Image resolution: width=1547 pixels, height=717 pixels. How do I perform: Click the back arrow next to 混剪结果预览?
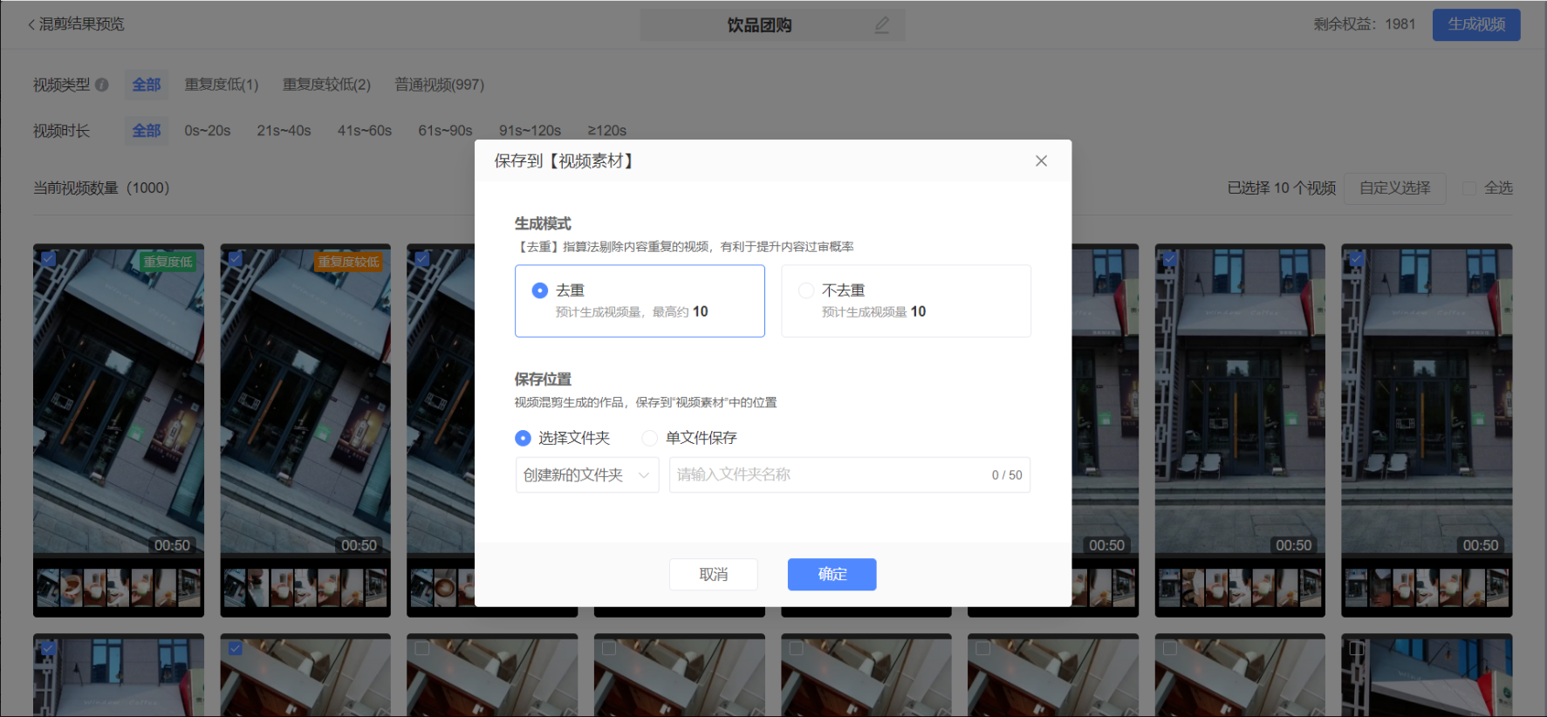pos(31,24)
